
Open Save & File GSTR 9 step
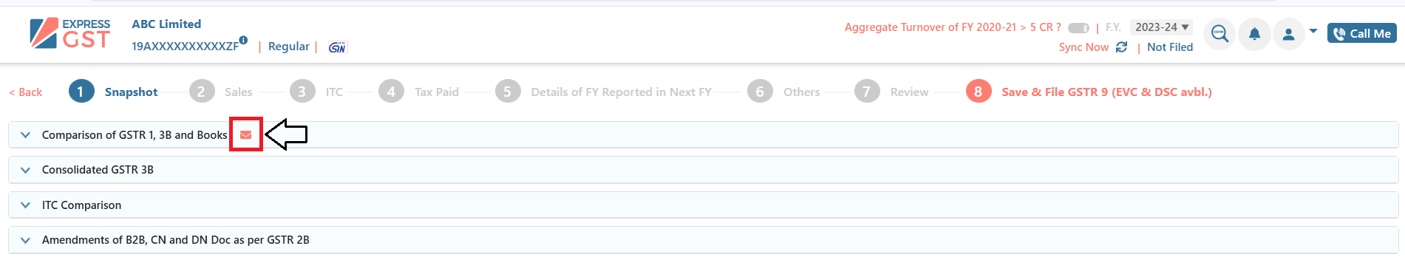[1089, 92]
